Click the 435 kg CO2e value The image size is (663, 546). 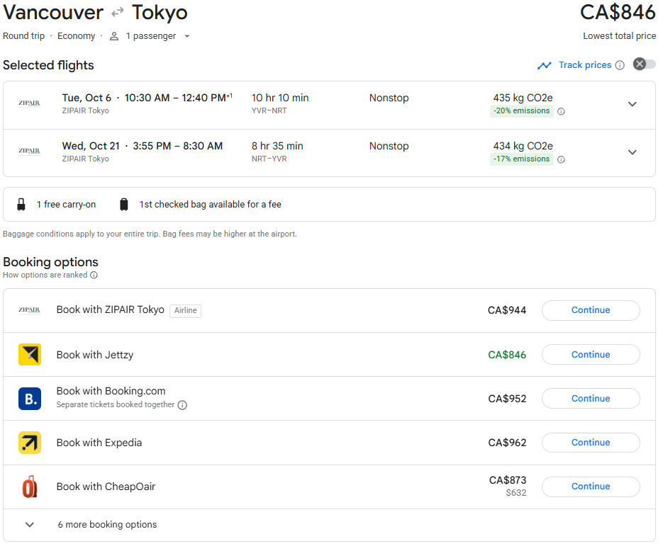click(x=523, y=98)
